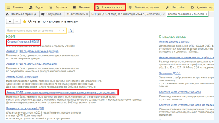This screenshot has width=219, height=123.
Task: Click the page title Отчеты по налогам и взносам
Action: point(53,21)
